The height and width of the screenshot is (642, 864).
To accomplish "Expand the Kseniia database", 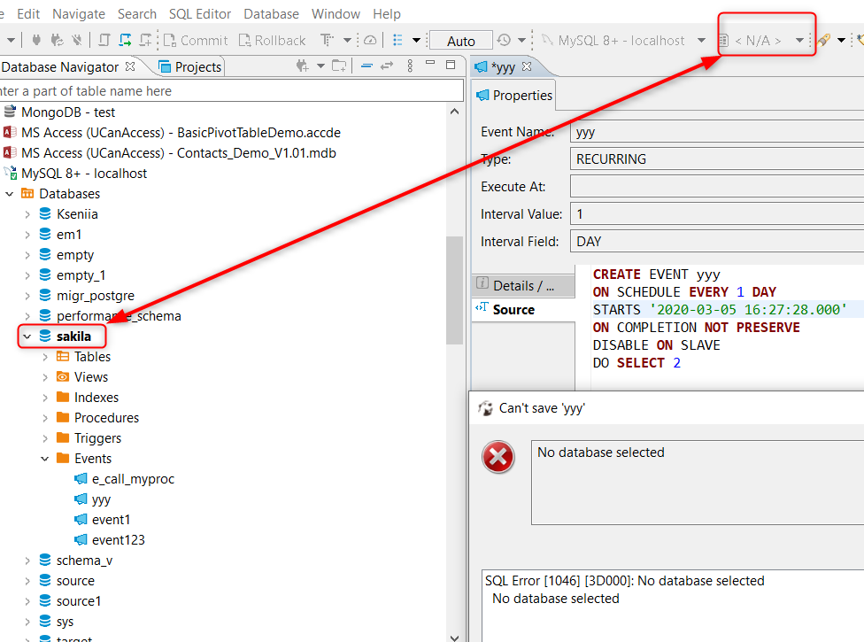I will click(x=27, y=214).
